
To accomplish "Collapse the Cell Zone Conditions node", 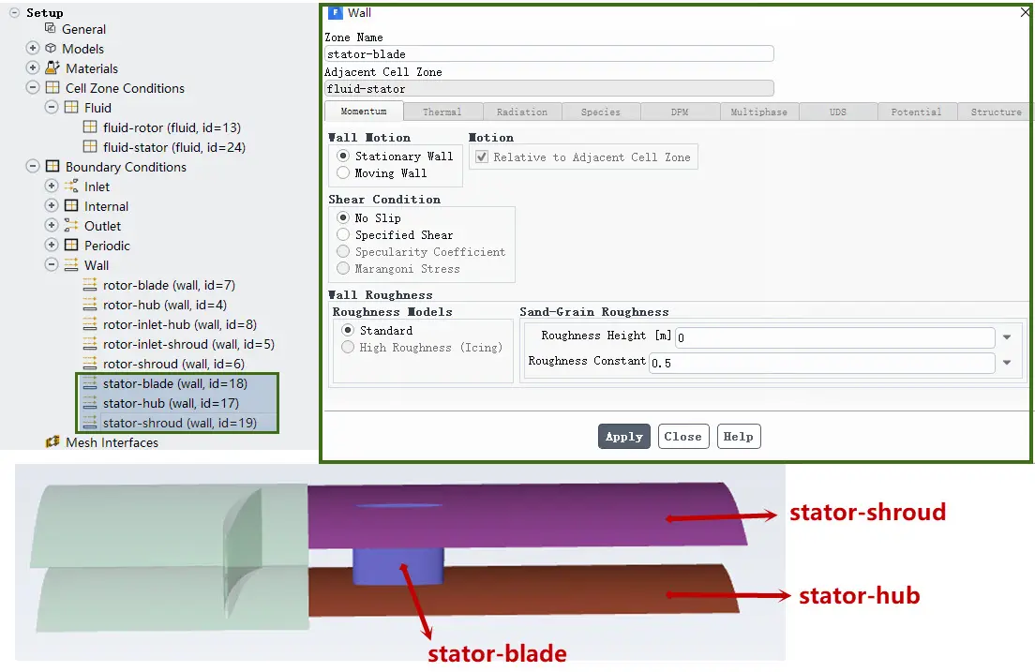I will (32, 87).
